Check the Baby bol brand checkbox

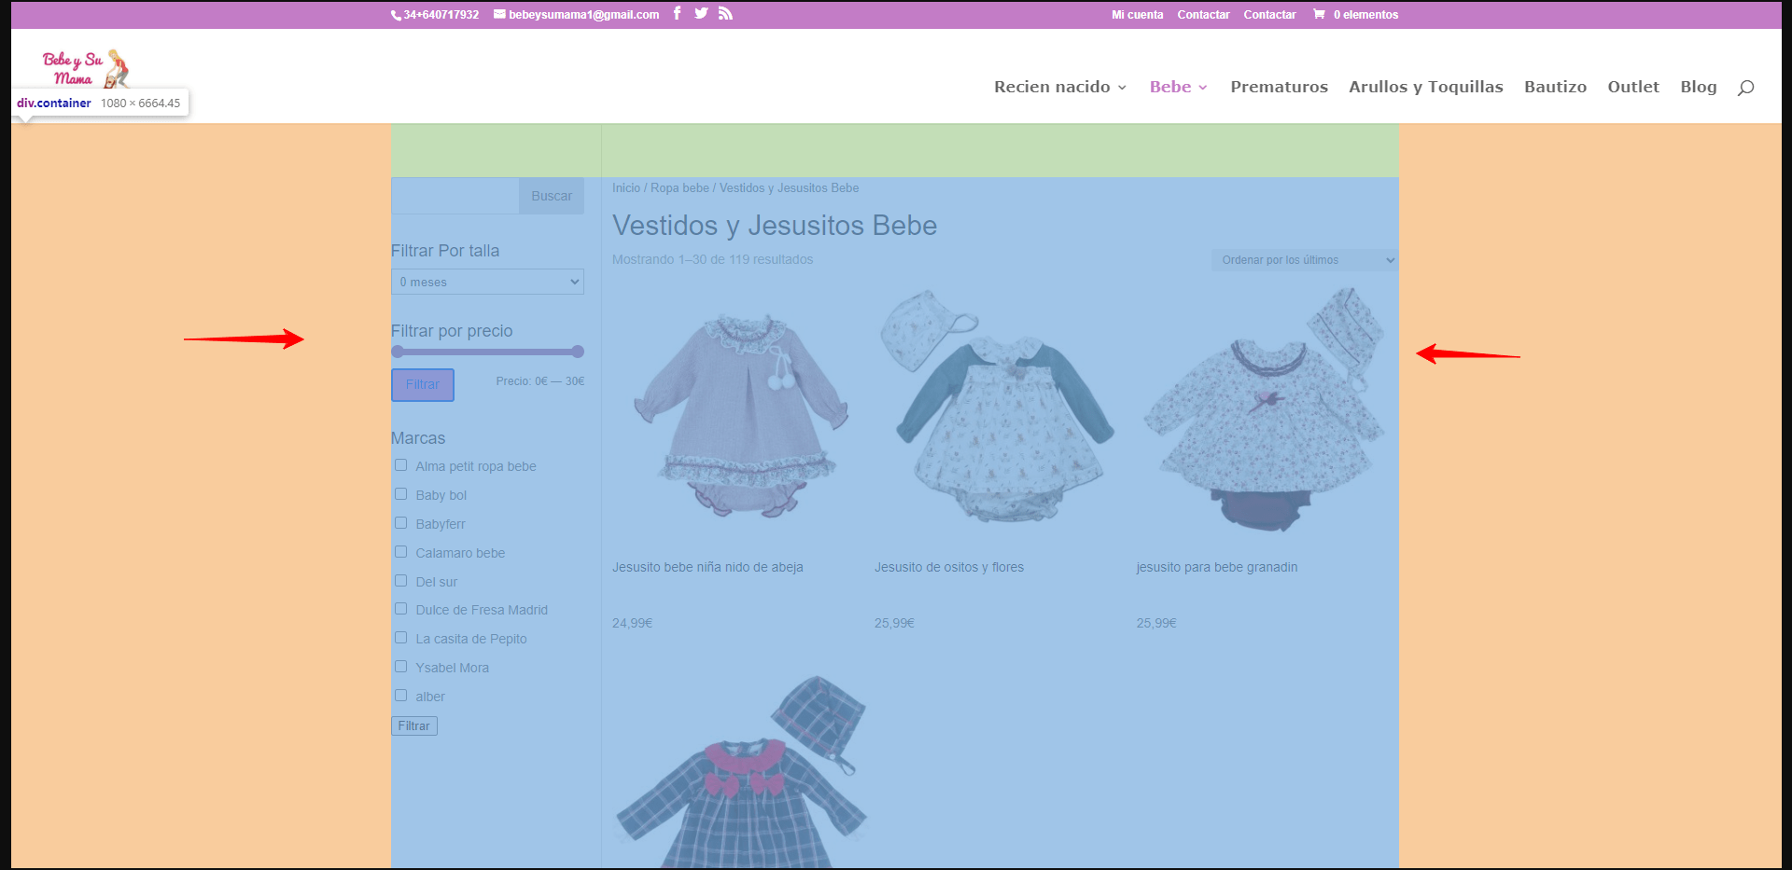tap(400, 494)
